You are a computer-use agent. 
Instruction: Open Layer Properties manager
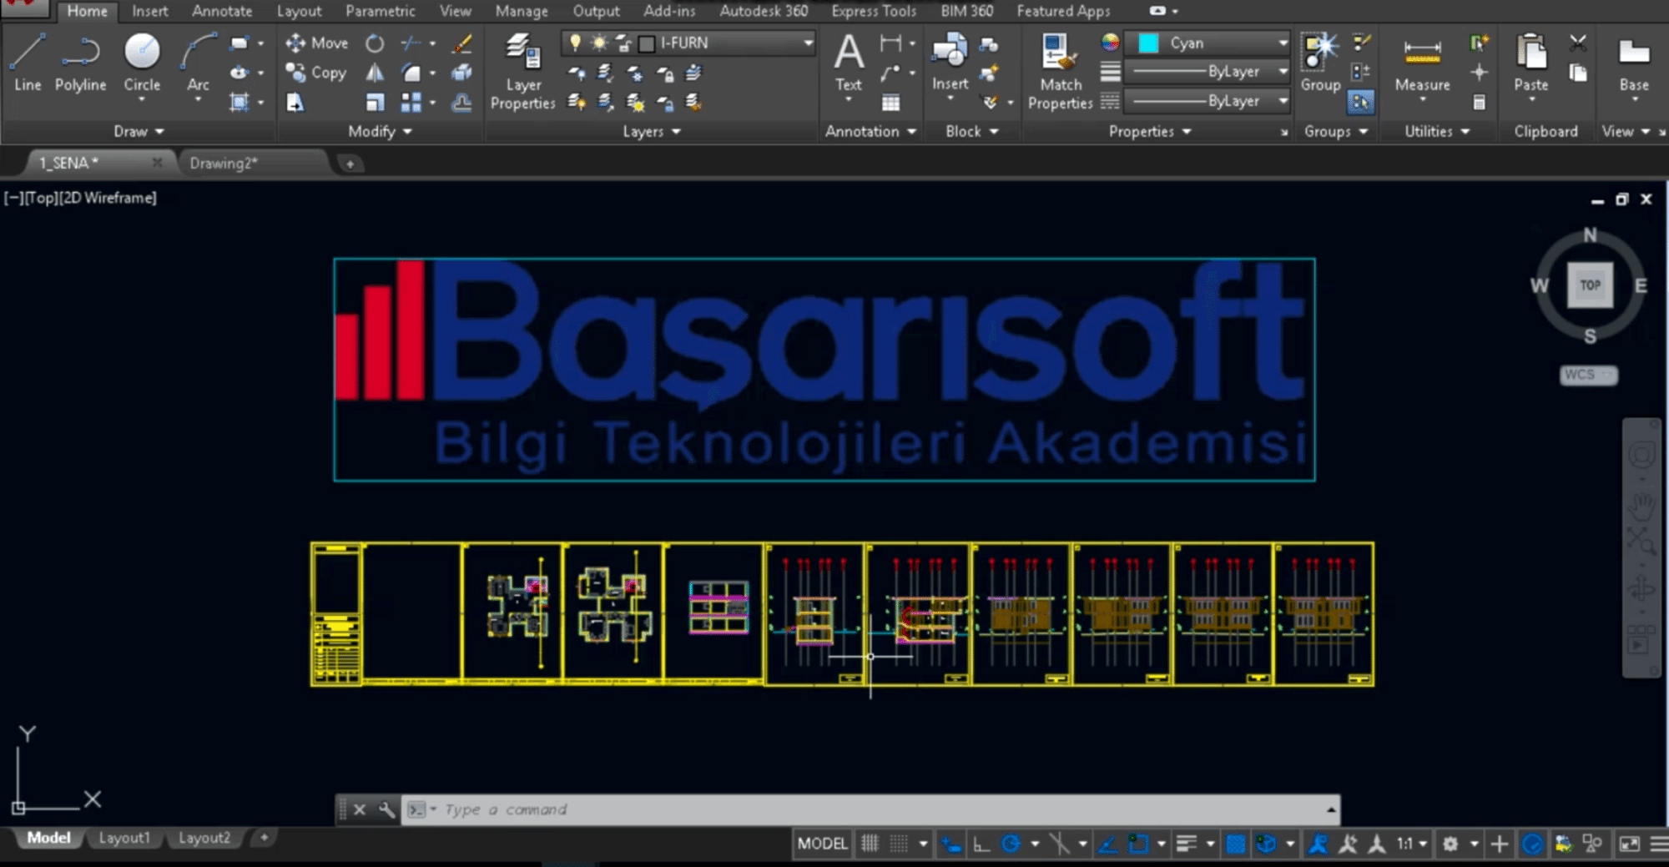(x=522, y=72)
